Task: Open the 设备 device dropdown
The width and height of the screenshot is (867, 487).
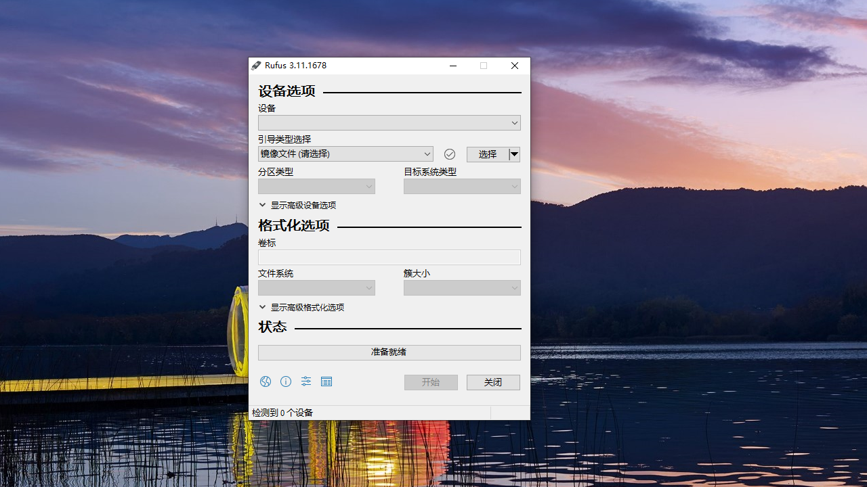Action: 389,123
